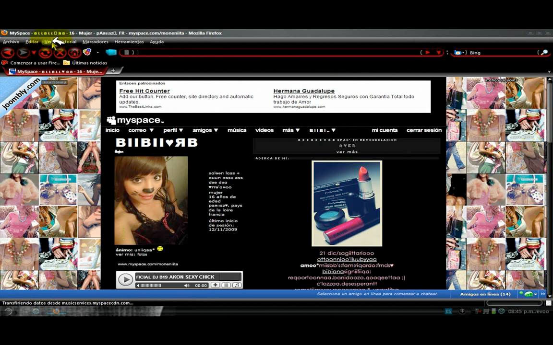The width and height of the screenshot is (553, 345).
Task: Select the MySpace browser tab
Action: (x=56, y=71)
